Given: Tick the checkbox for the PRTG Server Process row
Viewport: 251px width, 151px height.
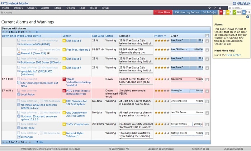Looking at the screenshot, I should (207, 91).
